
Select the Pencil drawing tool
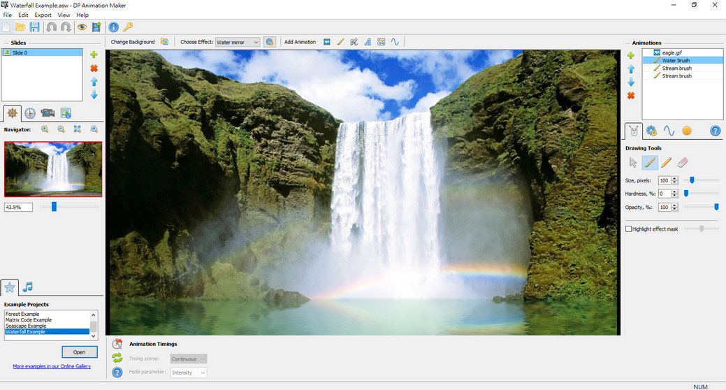click(667, 163)
